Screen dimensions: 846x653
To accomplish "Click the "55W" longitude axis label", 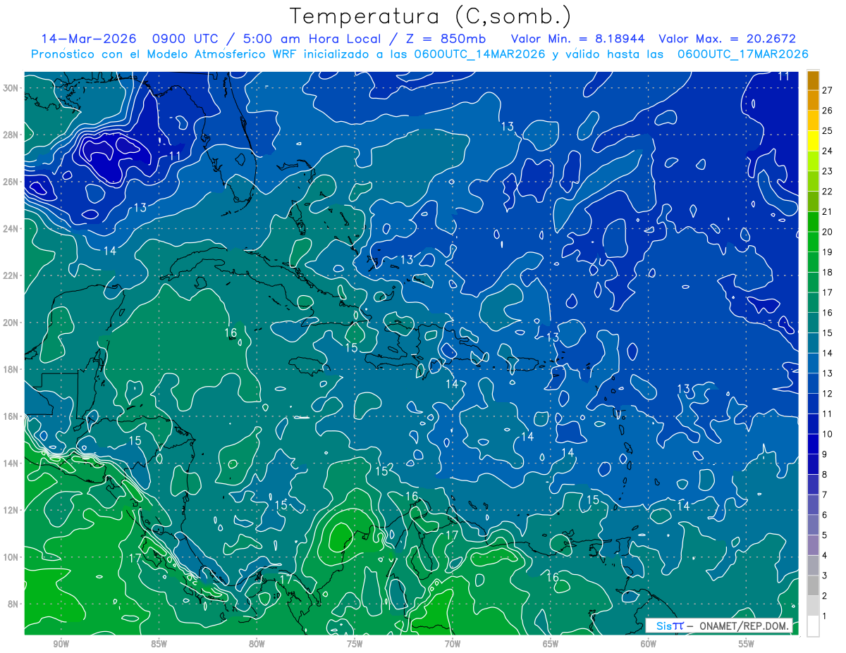I will coord(747,644).
